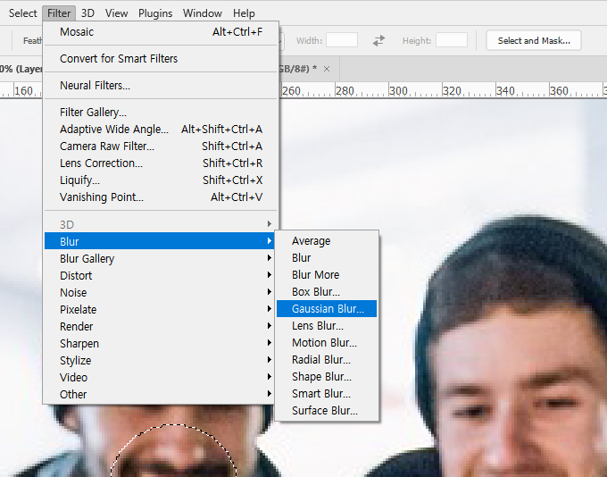Image resolution: width=607 pixels, height=477 pixels.
Task: Apply Blur More filter
Action: tap(327, 275)
